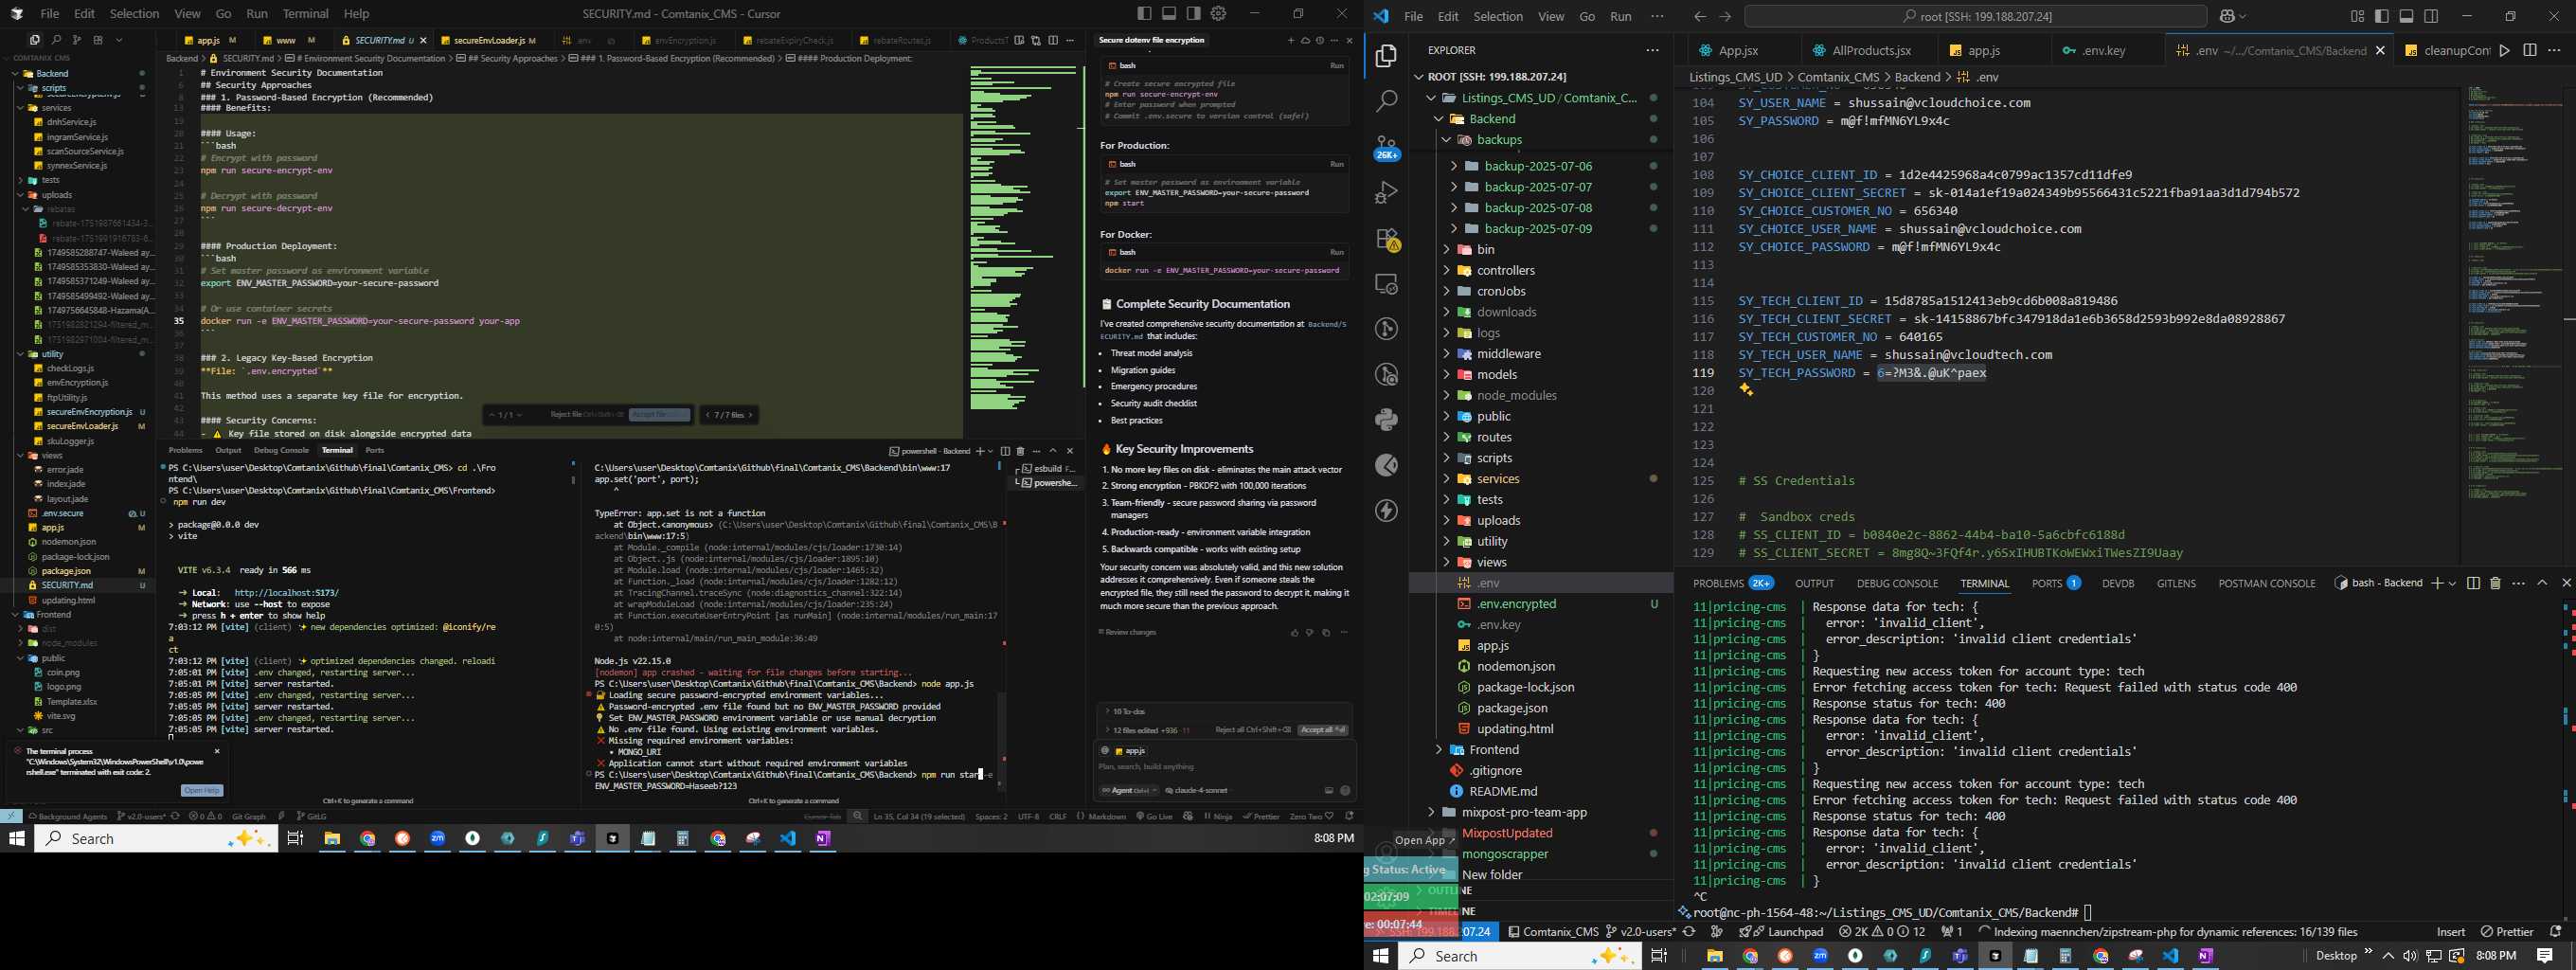
Task: Open VS Code notifications bell in status bar
Action: pos(2555,932)
